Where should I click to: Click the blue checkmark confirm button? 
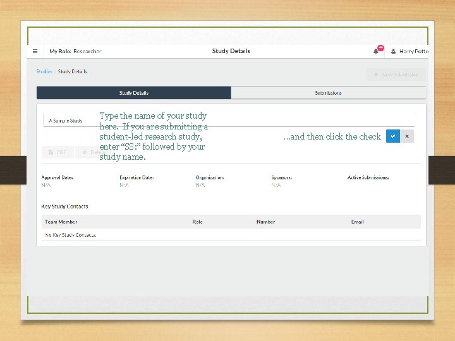point(393,136)
